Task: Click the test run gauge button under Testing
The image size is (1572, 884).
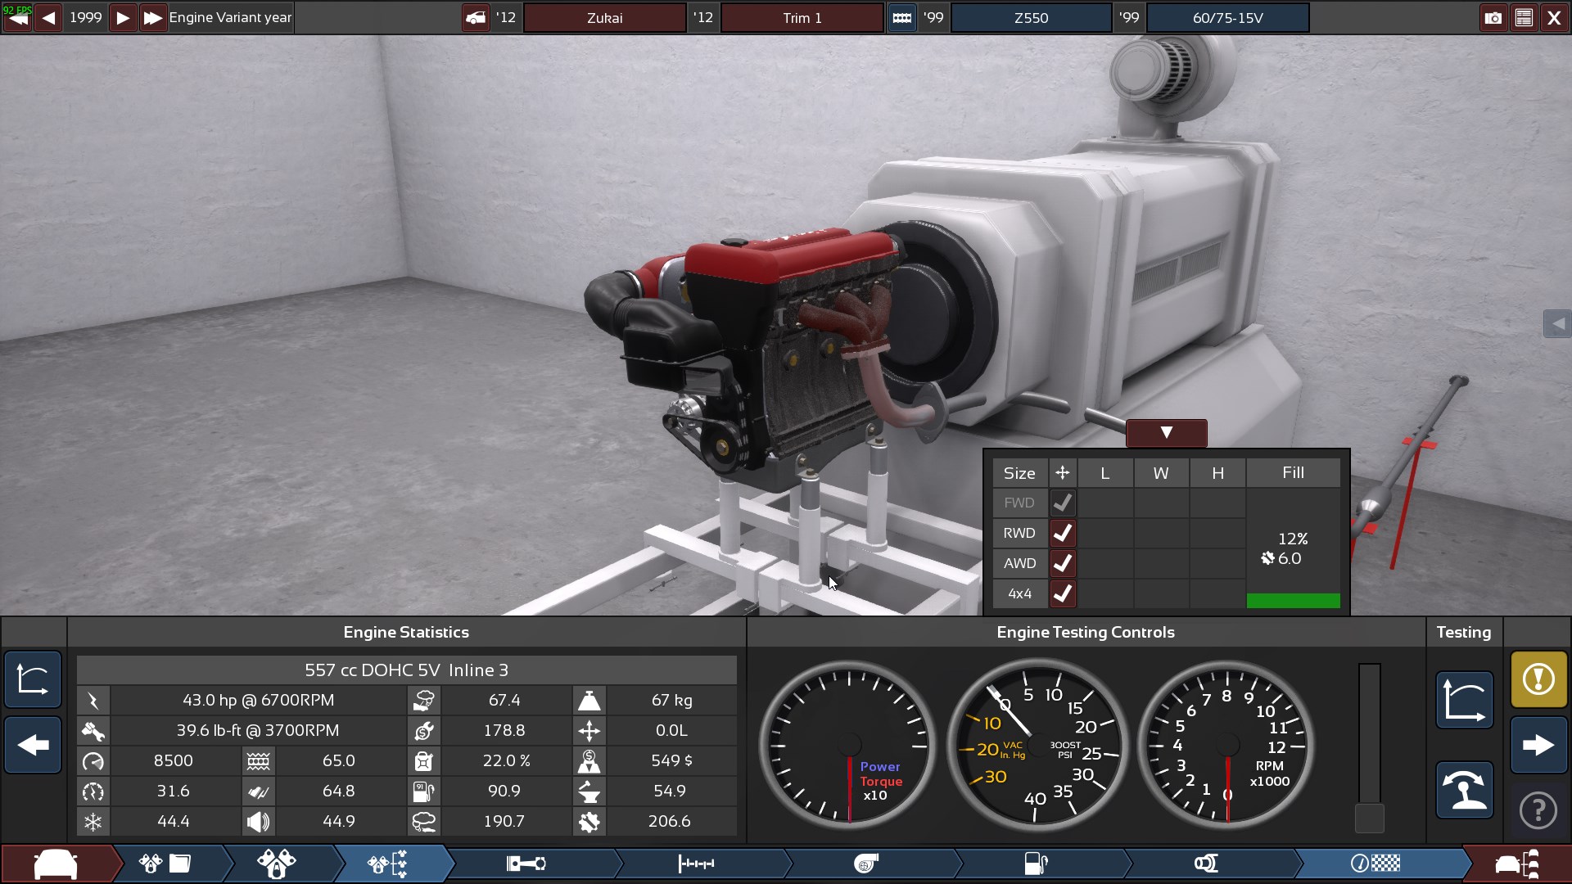Action: [1465, 790]
